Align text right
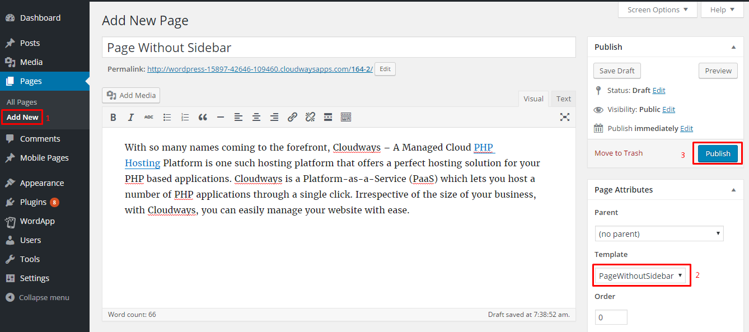 274,117
